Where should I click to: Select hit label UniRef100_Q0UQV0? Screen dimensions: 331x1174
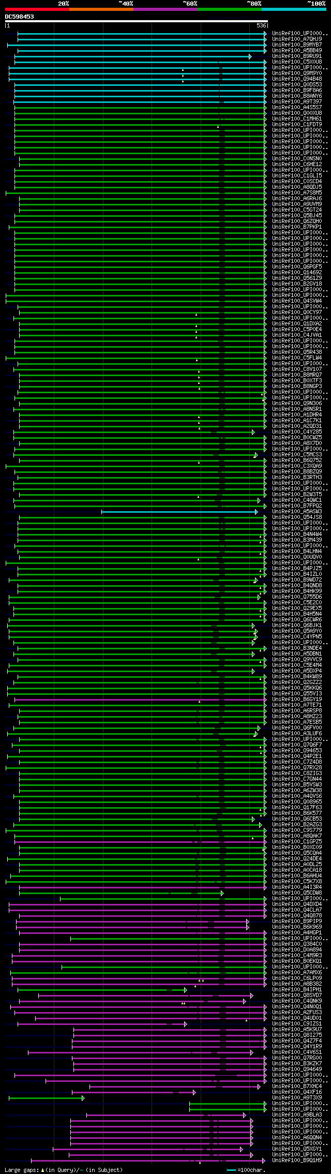[297, 557]
